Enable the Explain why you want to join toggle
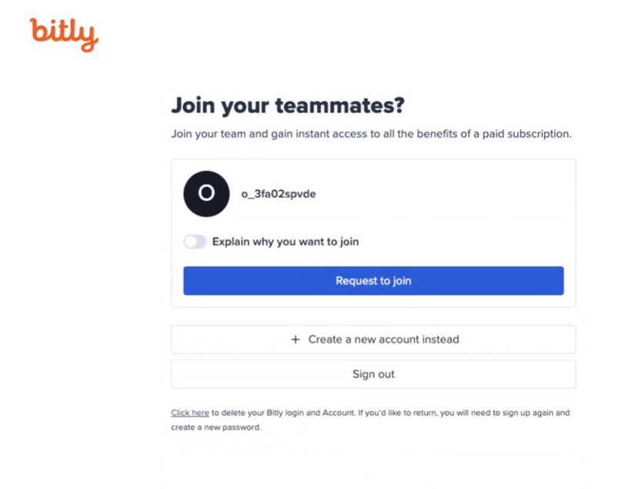 [195, 242]
